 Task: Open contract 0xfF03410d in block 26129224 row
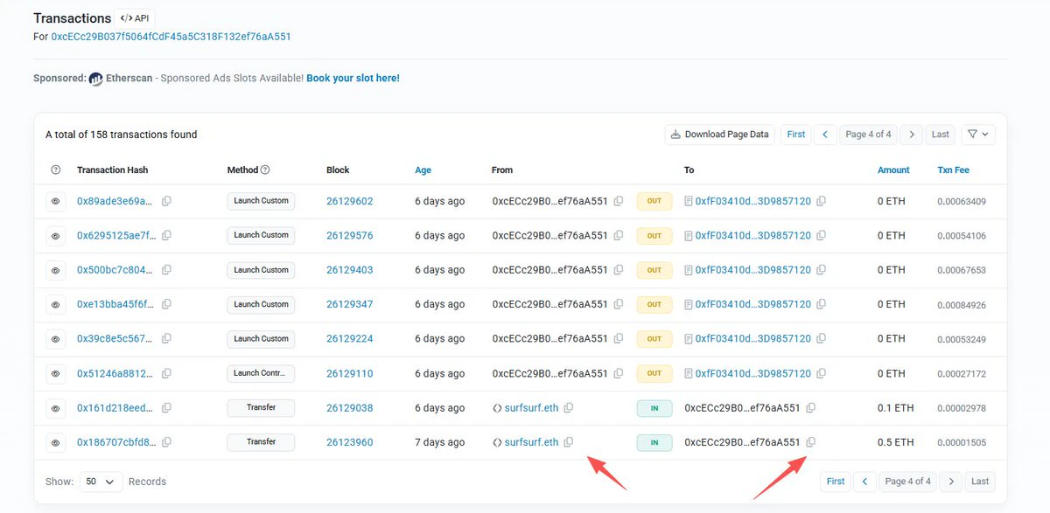[x=753, y=339]
